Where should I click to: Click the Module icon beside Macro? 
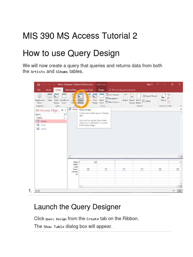(x=169, y=95)
